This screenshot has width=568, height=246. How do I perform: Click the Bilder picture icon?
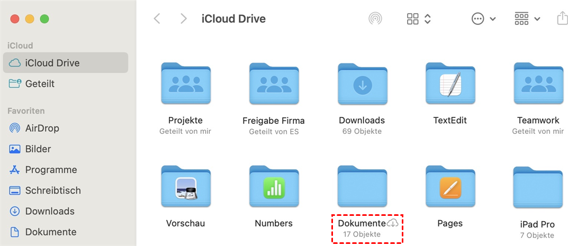click(x=15, y=149)
